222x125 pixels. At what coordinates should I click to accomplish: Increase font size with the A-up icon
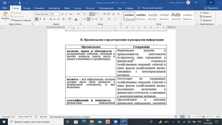[x=62, y=14]
